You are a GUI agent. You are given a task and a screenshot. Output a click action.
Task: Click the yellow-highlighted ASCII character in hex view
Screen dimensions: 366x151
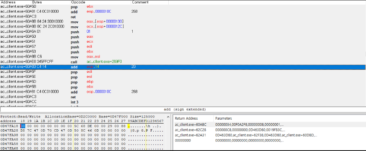coord(129,126)
